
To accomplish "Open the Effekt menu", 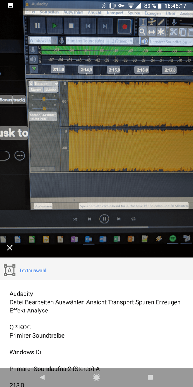I will pos(170,14).
